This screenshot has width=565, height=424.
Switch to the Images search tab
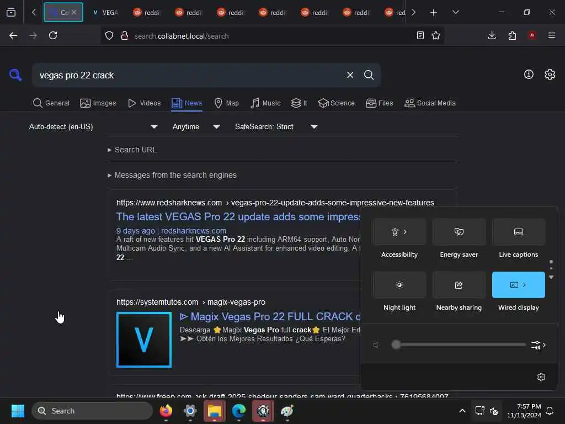98,103
